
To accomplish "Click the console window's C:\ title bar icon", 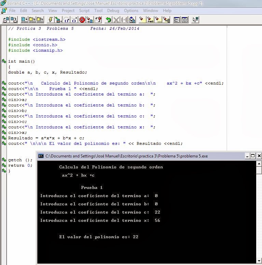I will [41, 156].
